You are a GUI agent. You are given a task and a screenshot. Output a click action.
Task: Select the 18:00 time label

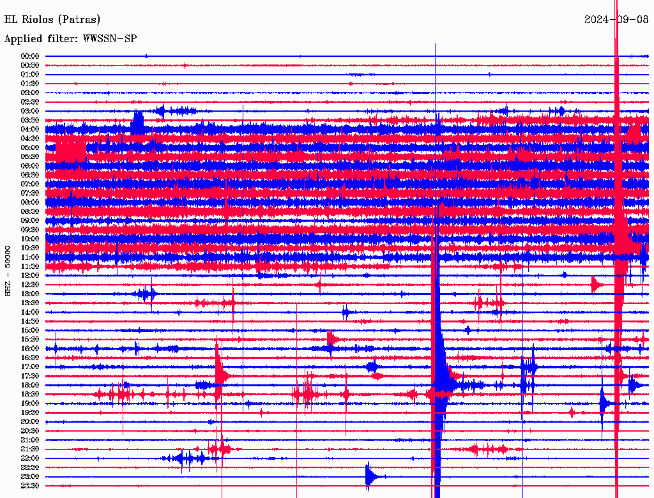[x=30, y=386]
